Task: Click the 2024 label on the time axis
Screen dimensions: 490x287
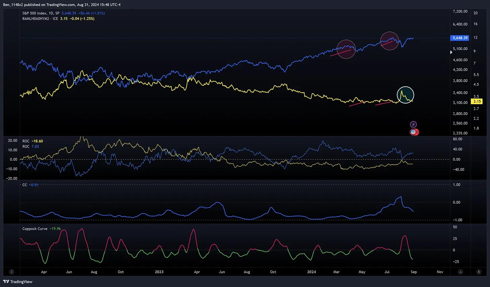Action: (x=312, y=272)
